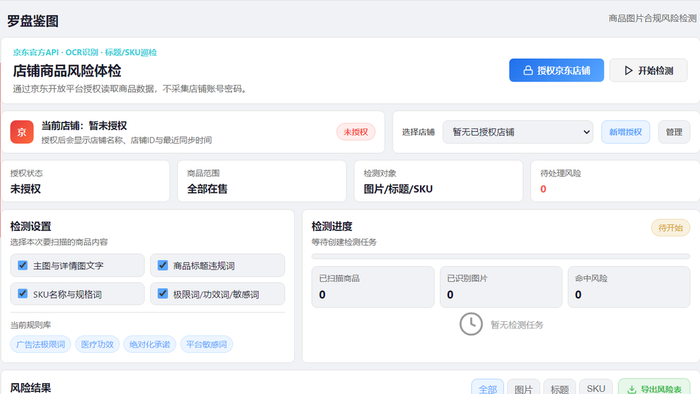Click 绝对化承诺 rule tag
700x394 pixels.
149,344
